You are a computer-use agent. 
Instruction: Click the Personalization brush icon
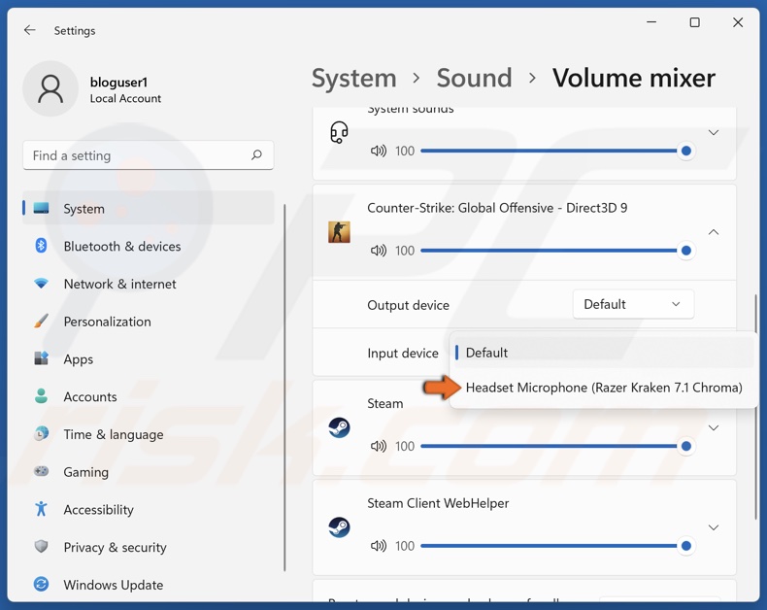tap(41, 321)
